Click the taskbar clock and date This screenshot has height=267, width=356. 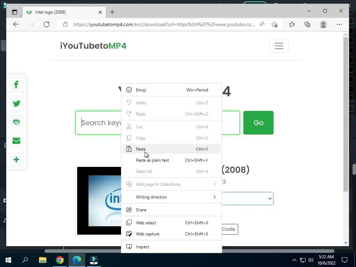tap(326, 260)
